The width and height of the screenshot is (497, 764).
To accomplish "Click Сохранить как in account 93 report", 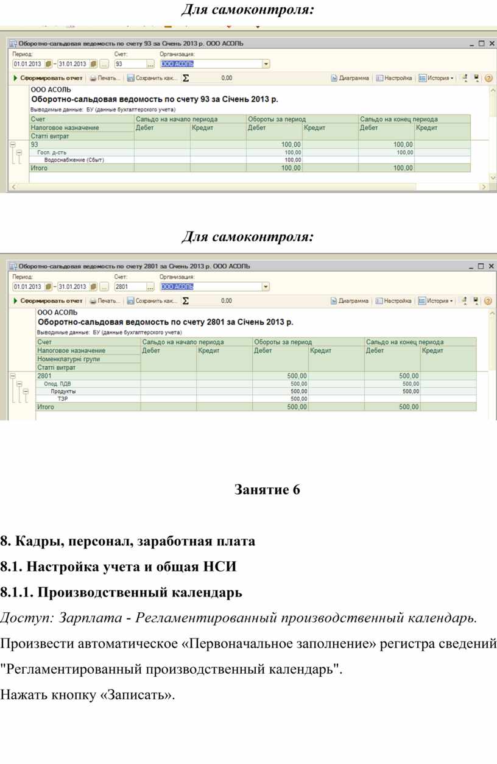I will point(152,78).
